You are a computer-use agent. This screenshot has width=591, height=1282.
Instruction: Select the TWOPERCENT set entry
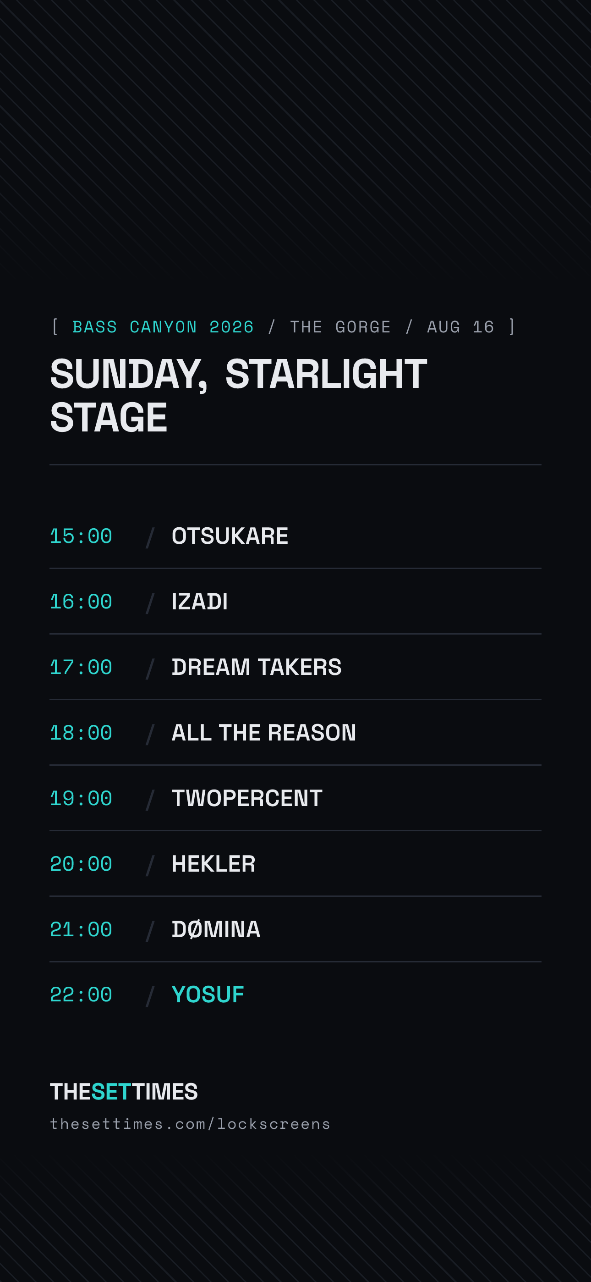coord(295,798)
